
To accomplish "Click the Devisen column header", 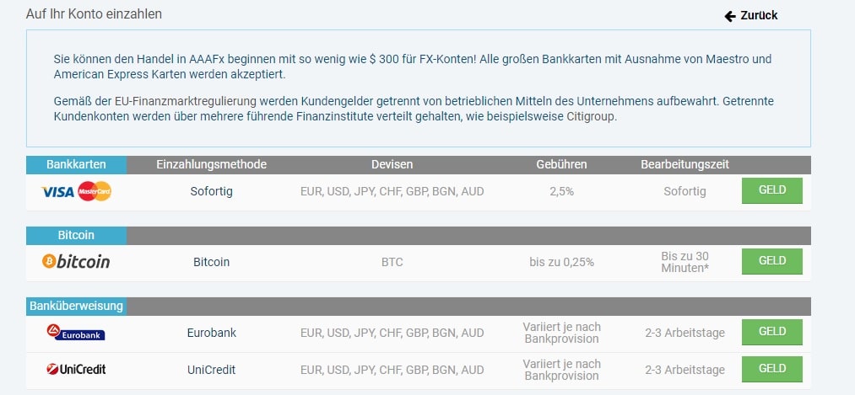I will (392, 164).
